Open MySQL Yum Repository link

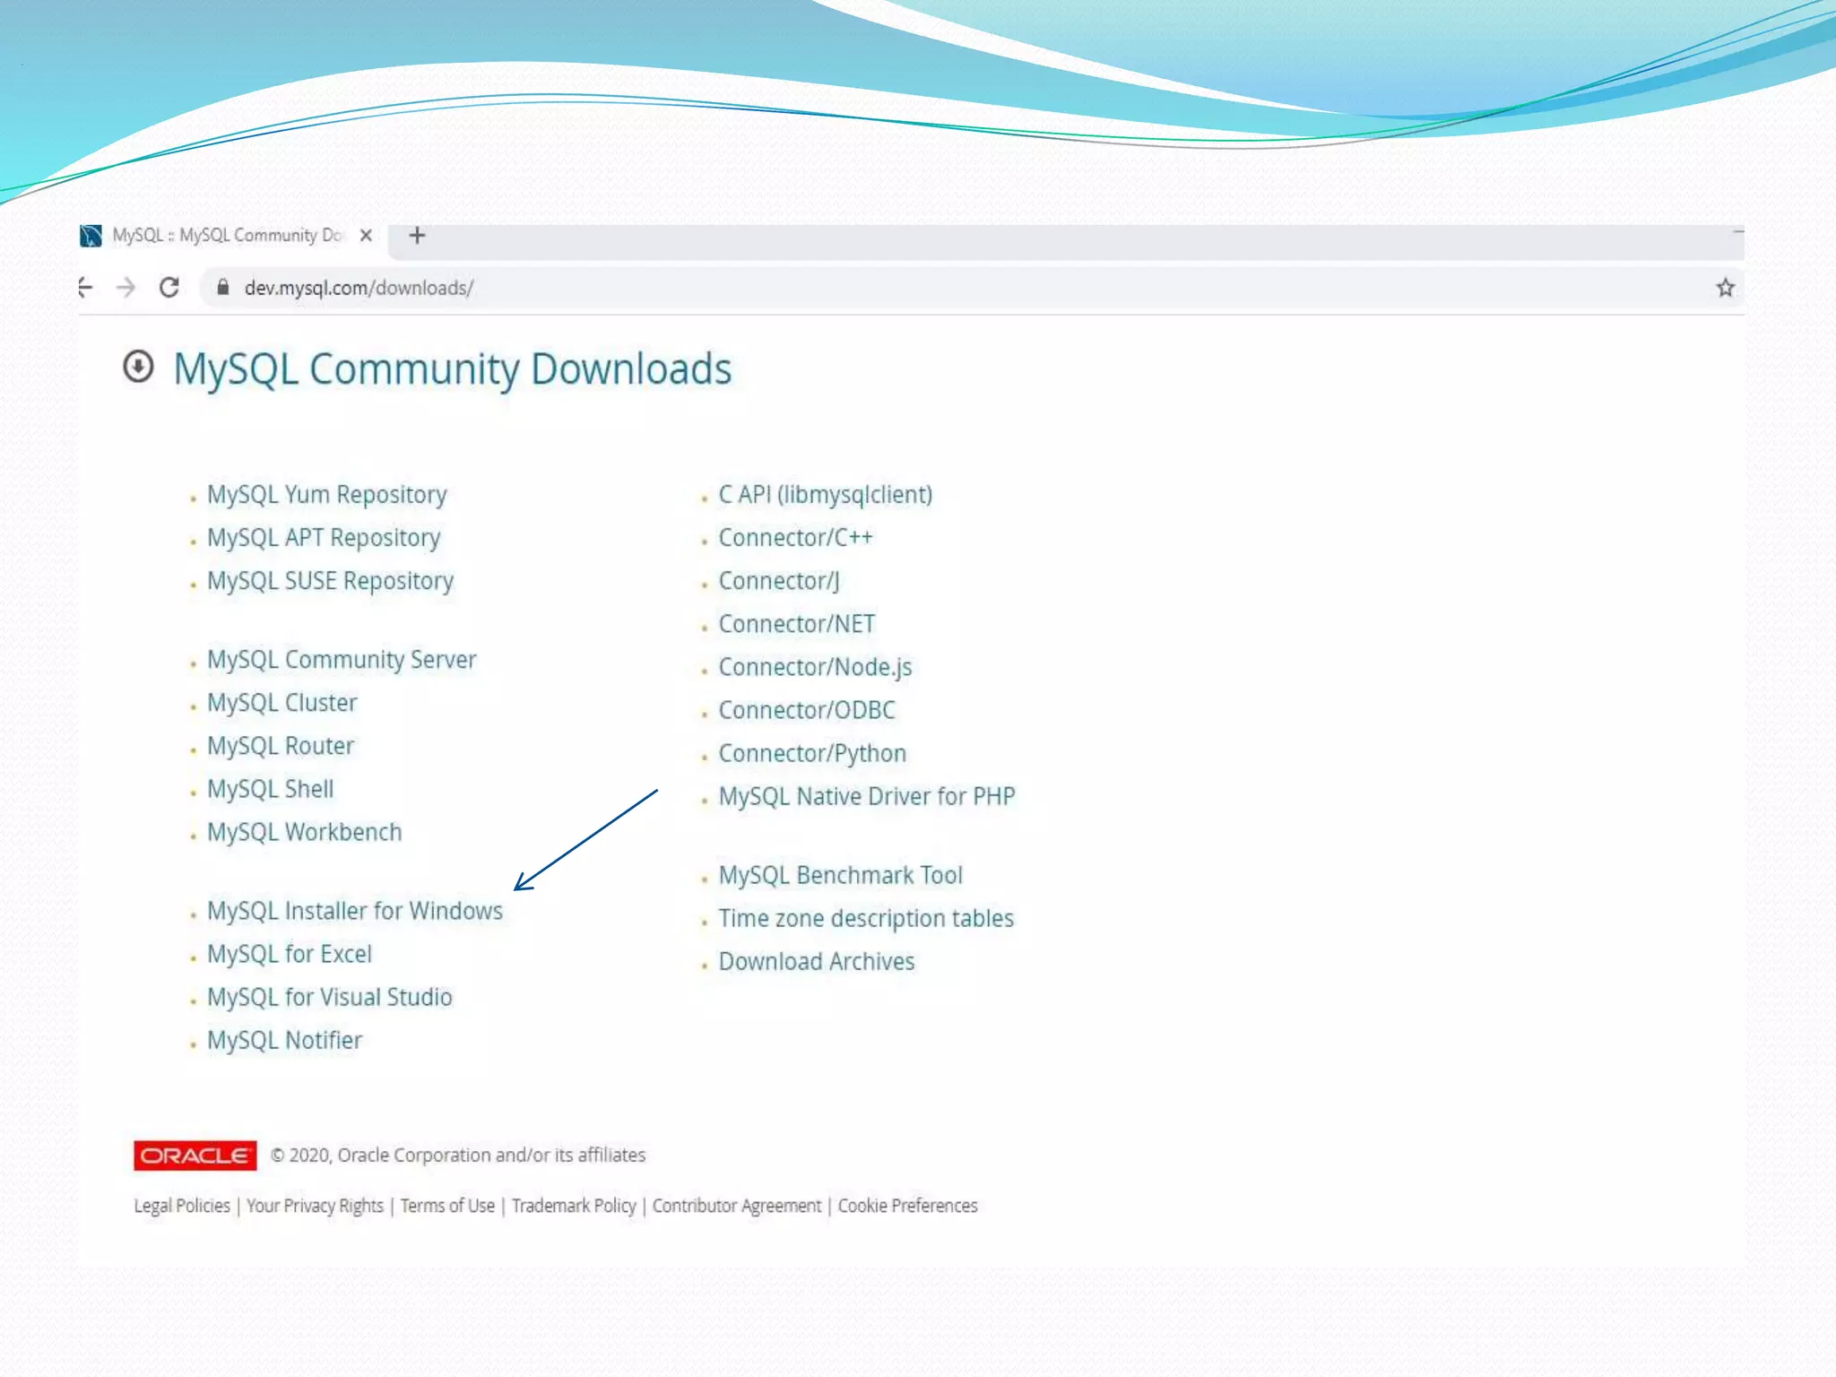326,495
